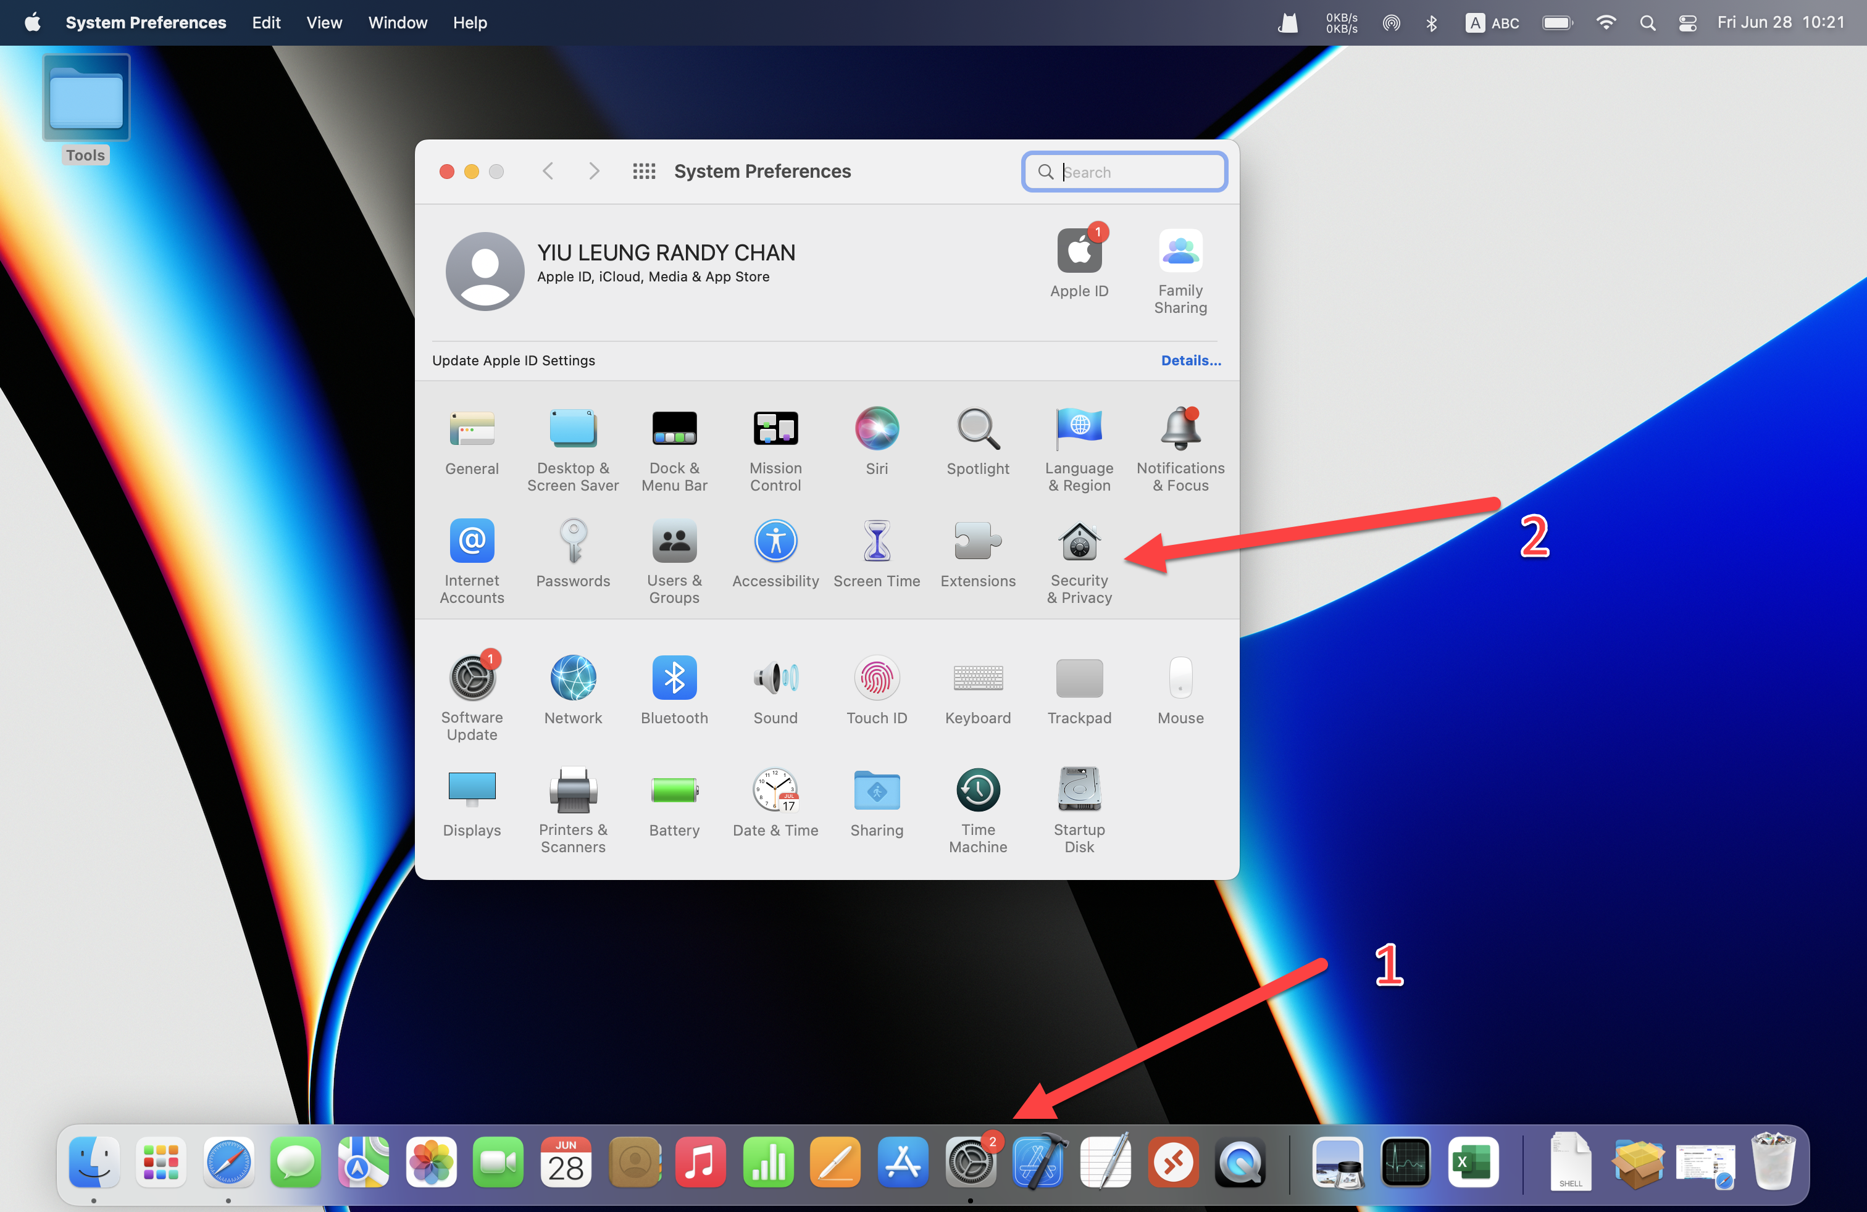
Task: Open the Bluetooth preference pane
Action: [674, 679]
